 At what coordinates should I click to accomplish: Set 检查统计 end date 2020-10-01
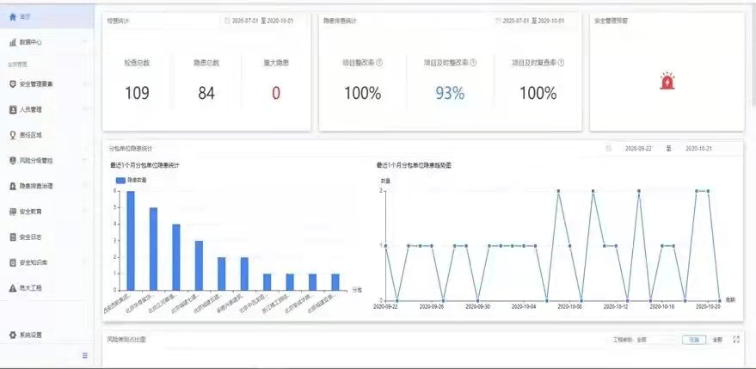280,21
